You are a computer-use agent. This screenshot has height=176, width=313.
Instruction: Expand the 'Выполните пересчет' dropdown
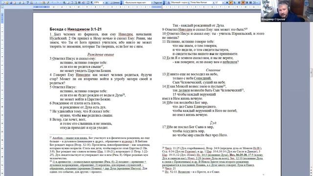click(x=152, y=2)
